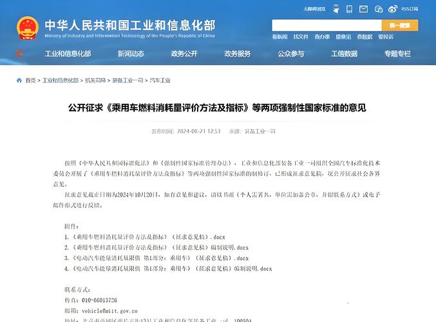Open 专题专栏 navigation menu
This screenshot has width=436, height=322.
[x=397, y=53]
